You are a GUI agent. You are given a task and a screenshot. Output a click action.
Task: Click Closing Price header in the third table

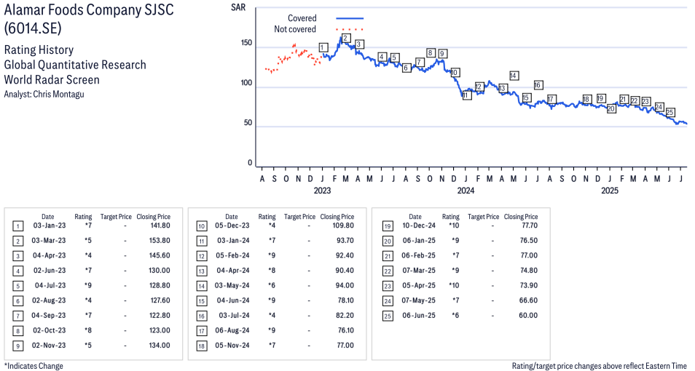tap(521, 217)
